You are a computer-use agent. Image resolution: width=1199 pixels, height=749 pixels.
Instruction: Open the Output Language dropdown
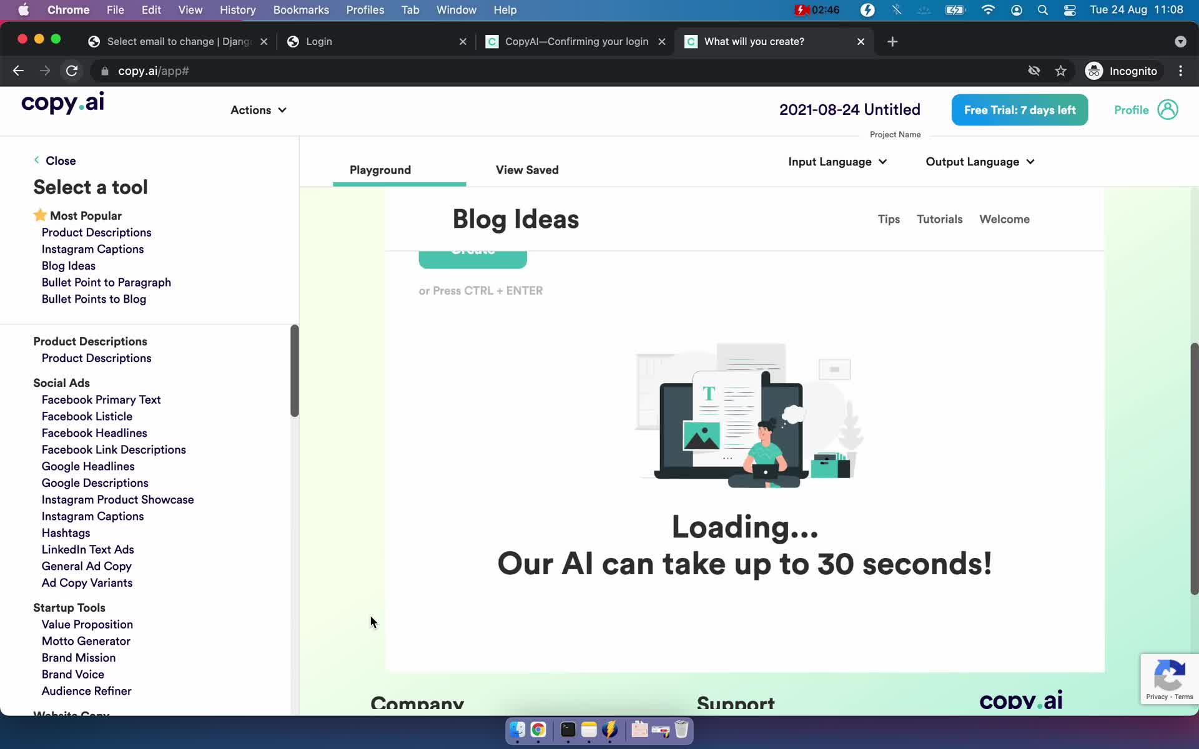click(980, 162)
